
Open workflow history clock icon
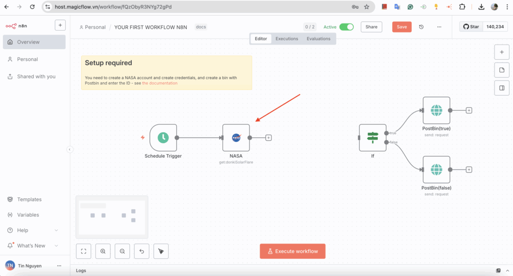coord(421,27)
